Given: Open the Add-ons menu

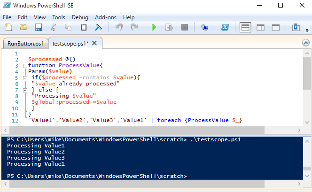Looking at the screenshot, I should click(x=105, y=17).
